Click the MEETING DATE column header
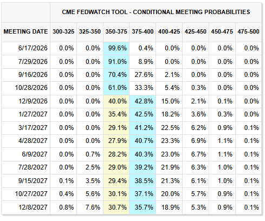This screenshot has height=221, width=265. click(x=25, y=31)
